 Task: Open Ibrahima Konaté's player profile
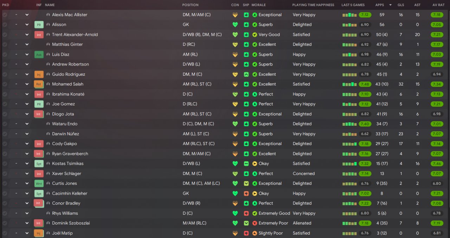pos(68,94)
